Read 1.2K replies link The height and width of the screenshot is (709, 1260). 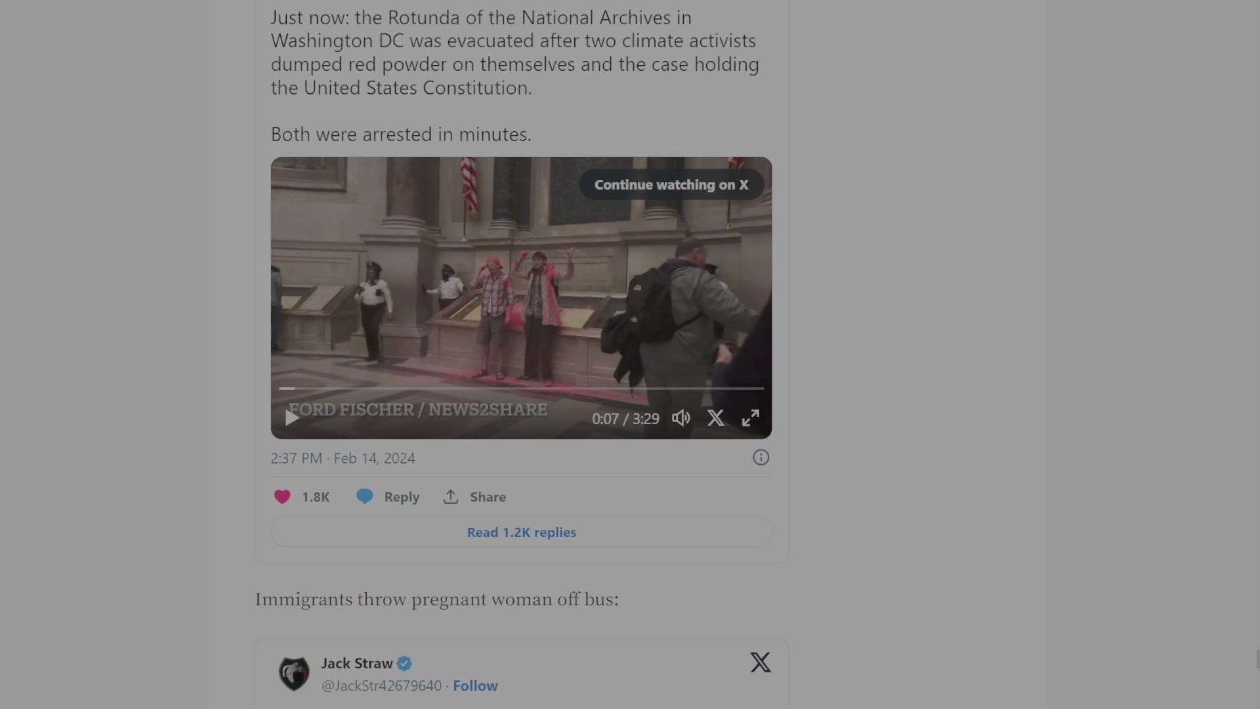tap(522, 532)
